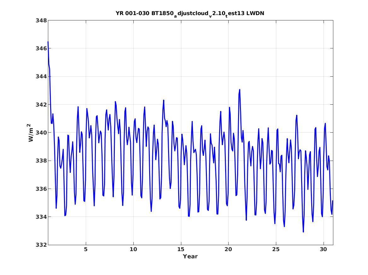This screenshot has width=368, height=275.
Task: Click the x-axis label "Year"
Action: point(190,256)
